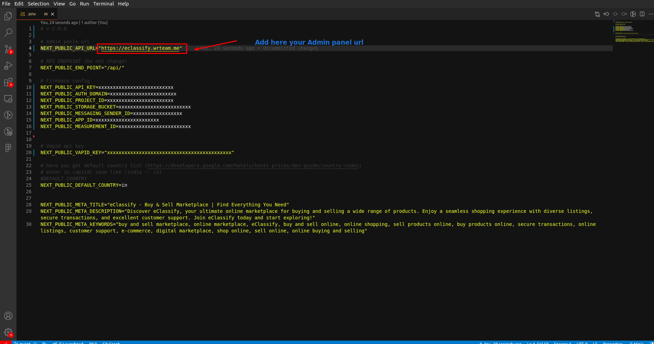Click the Open Changes compare icon
The image size is (654, 344).
pyautogui.click(x=597, y=14)
